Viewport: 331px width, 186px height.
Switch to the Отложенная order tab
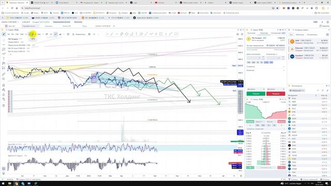[276, 33]
